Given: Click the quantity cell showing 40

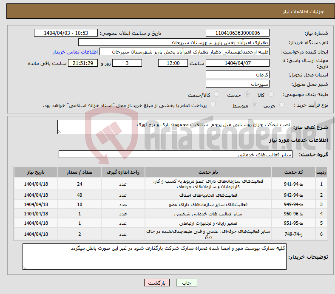Looking at the screenshot, I should pos(79,195).
